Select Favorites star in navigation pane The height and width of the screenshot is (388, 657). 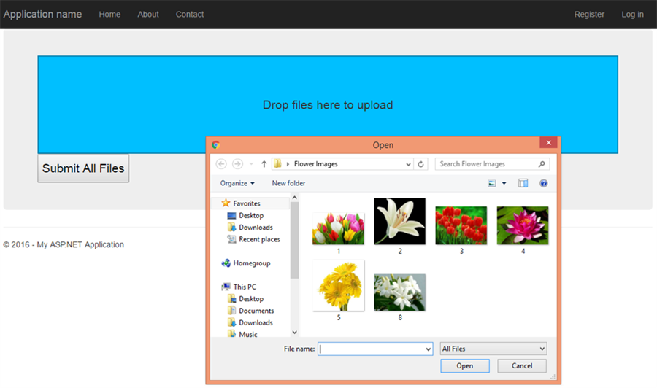226,203
